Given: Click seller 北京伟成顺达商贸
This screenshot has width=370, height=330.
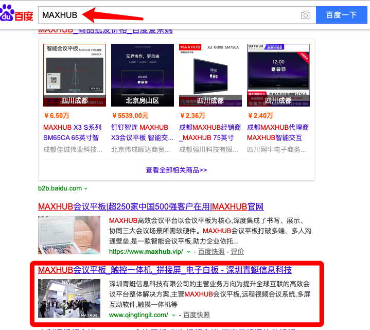Looking at the screenshot, I should point(140,149).
